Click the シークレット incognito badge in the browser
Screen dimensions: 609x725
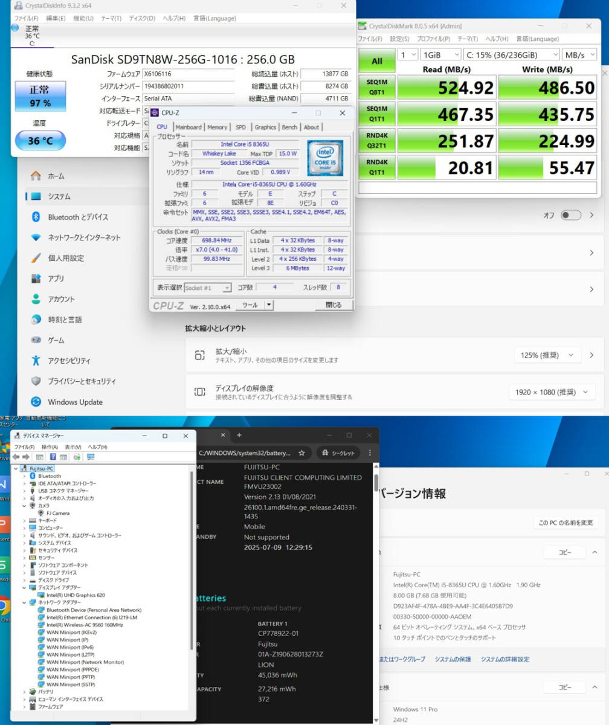coord(338,453)
